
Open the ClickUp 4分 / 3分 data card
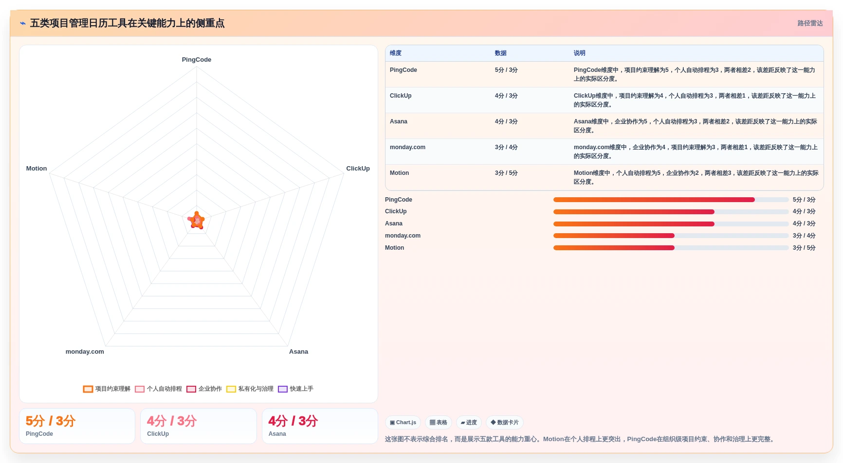199,426
